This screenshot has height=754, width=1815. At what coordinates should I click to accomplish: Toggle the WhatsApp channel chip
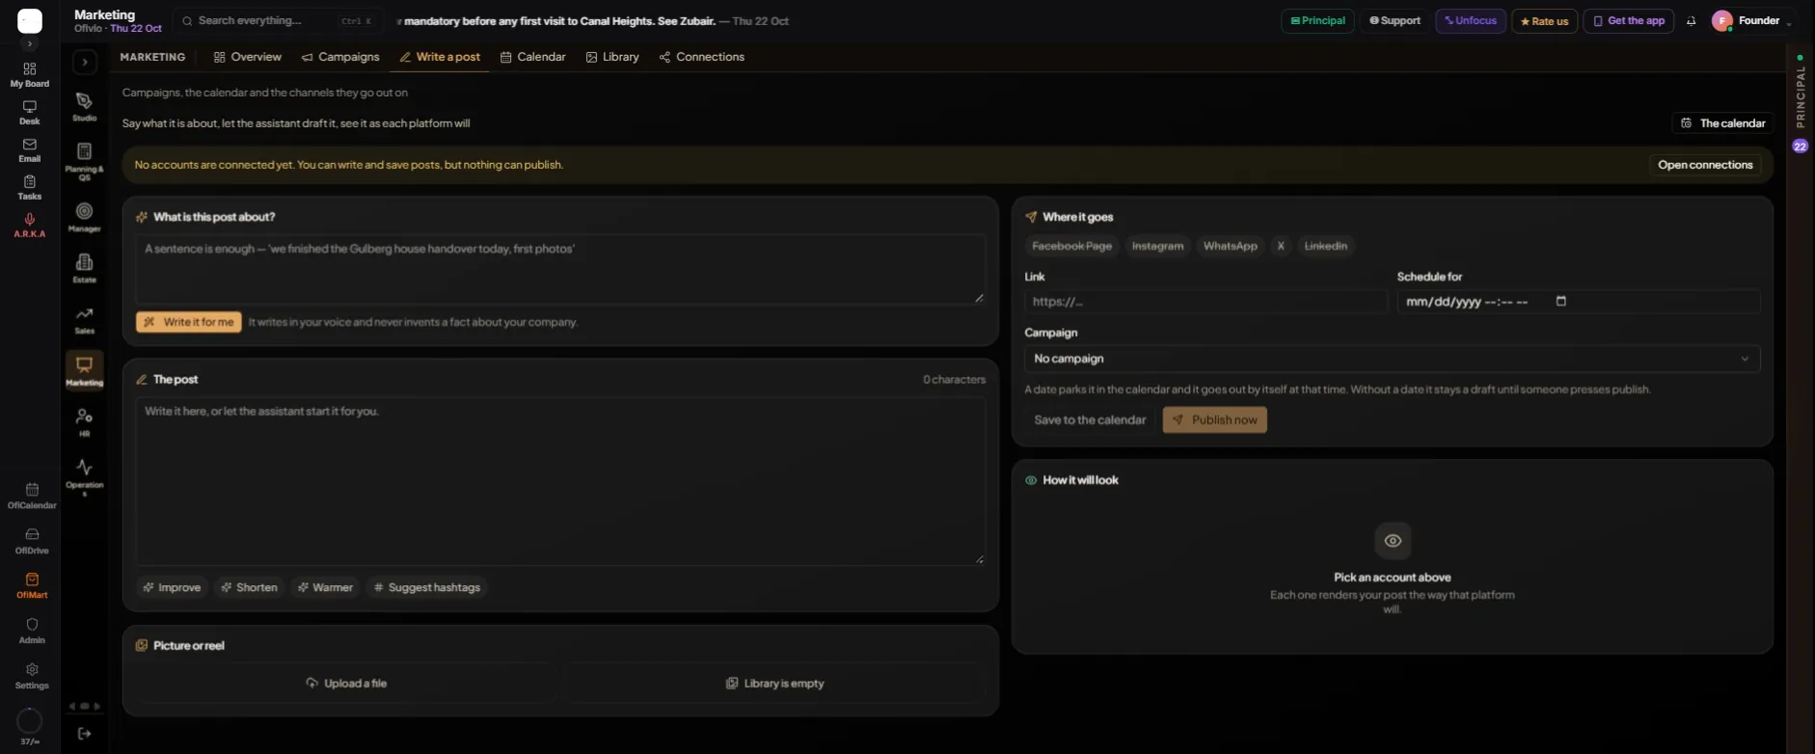(x=1230, y=246)
